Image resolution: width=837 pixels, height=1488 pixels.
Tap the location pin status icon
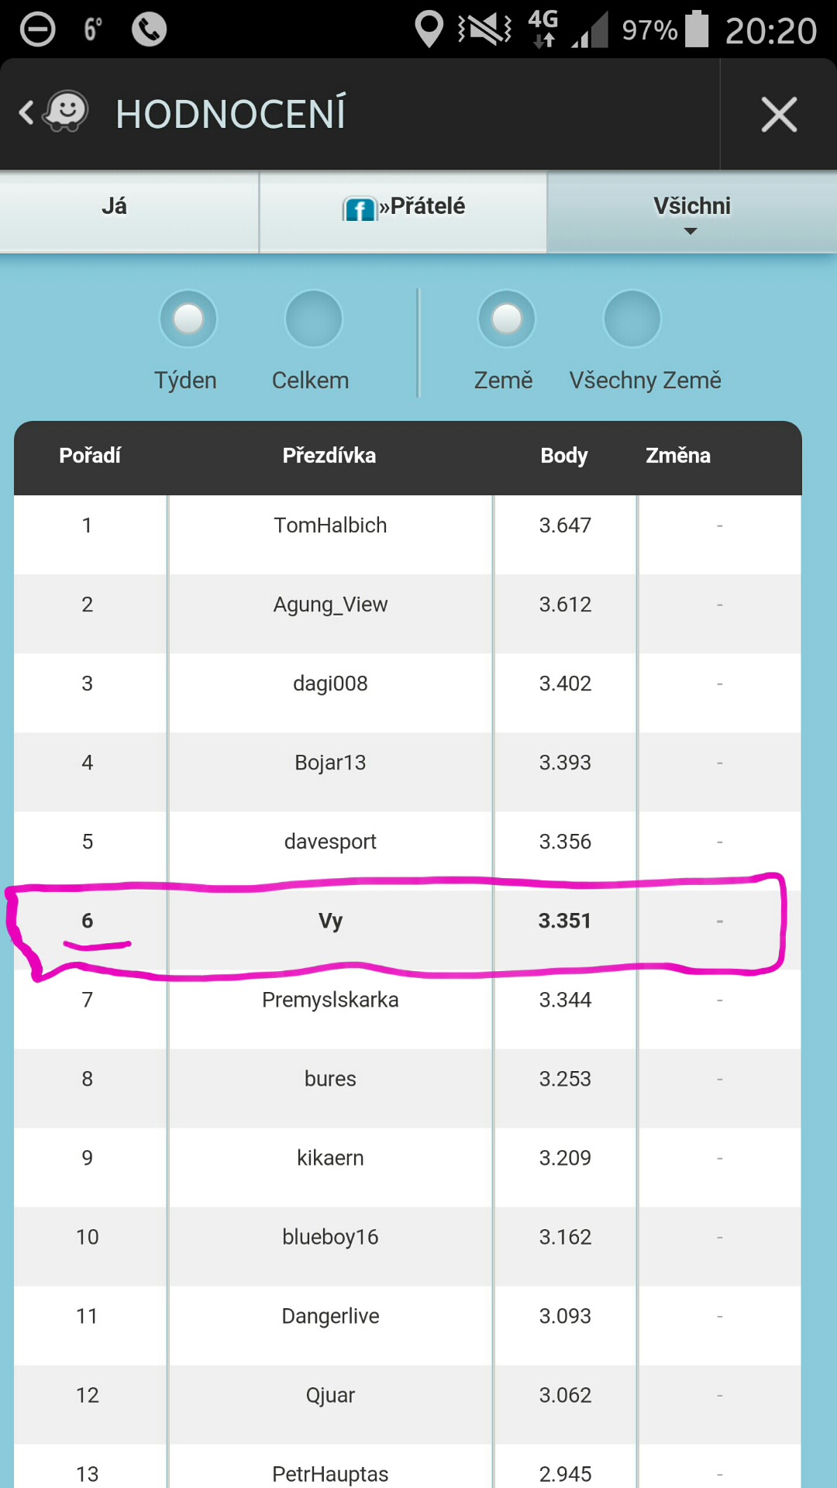coord(429,29)
